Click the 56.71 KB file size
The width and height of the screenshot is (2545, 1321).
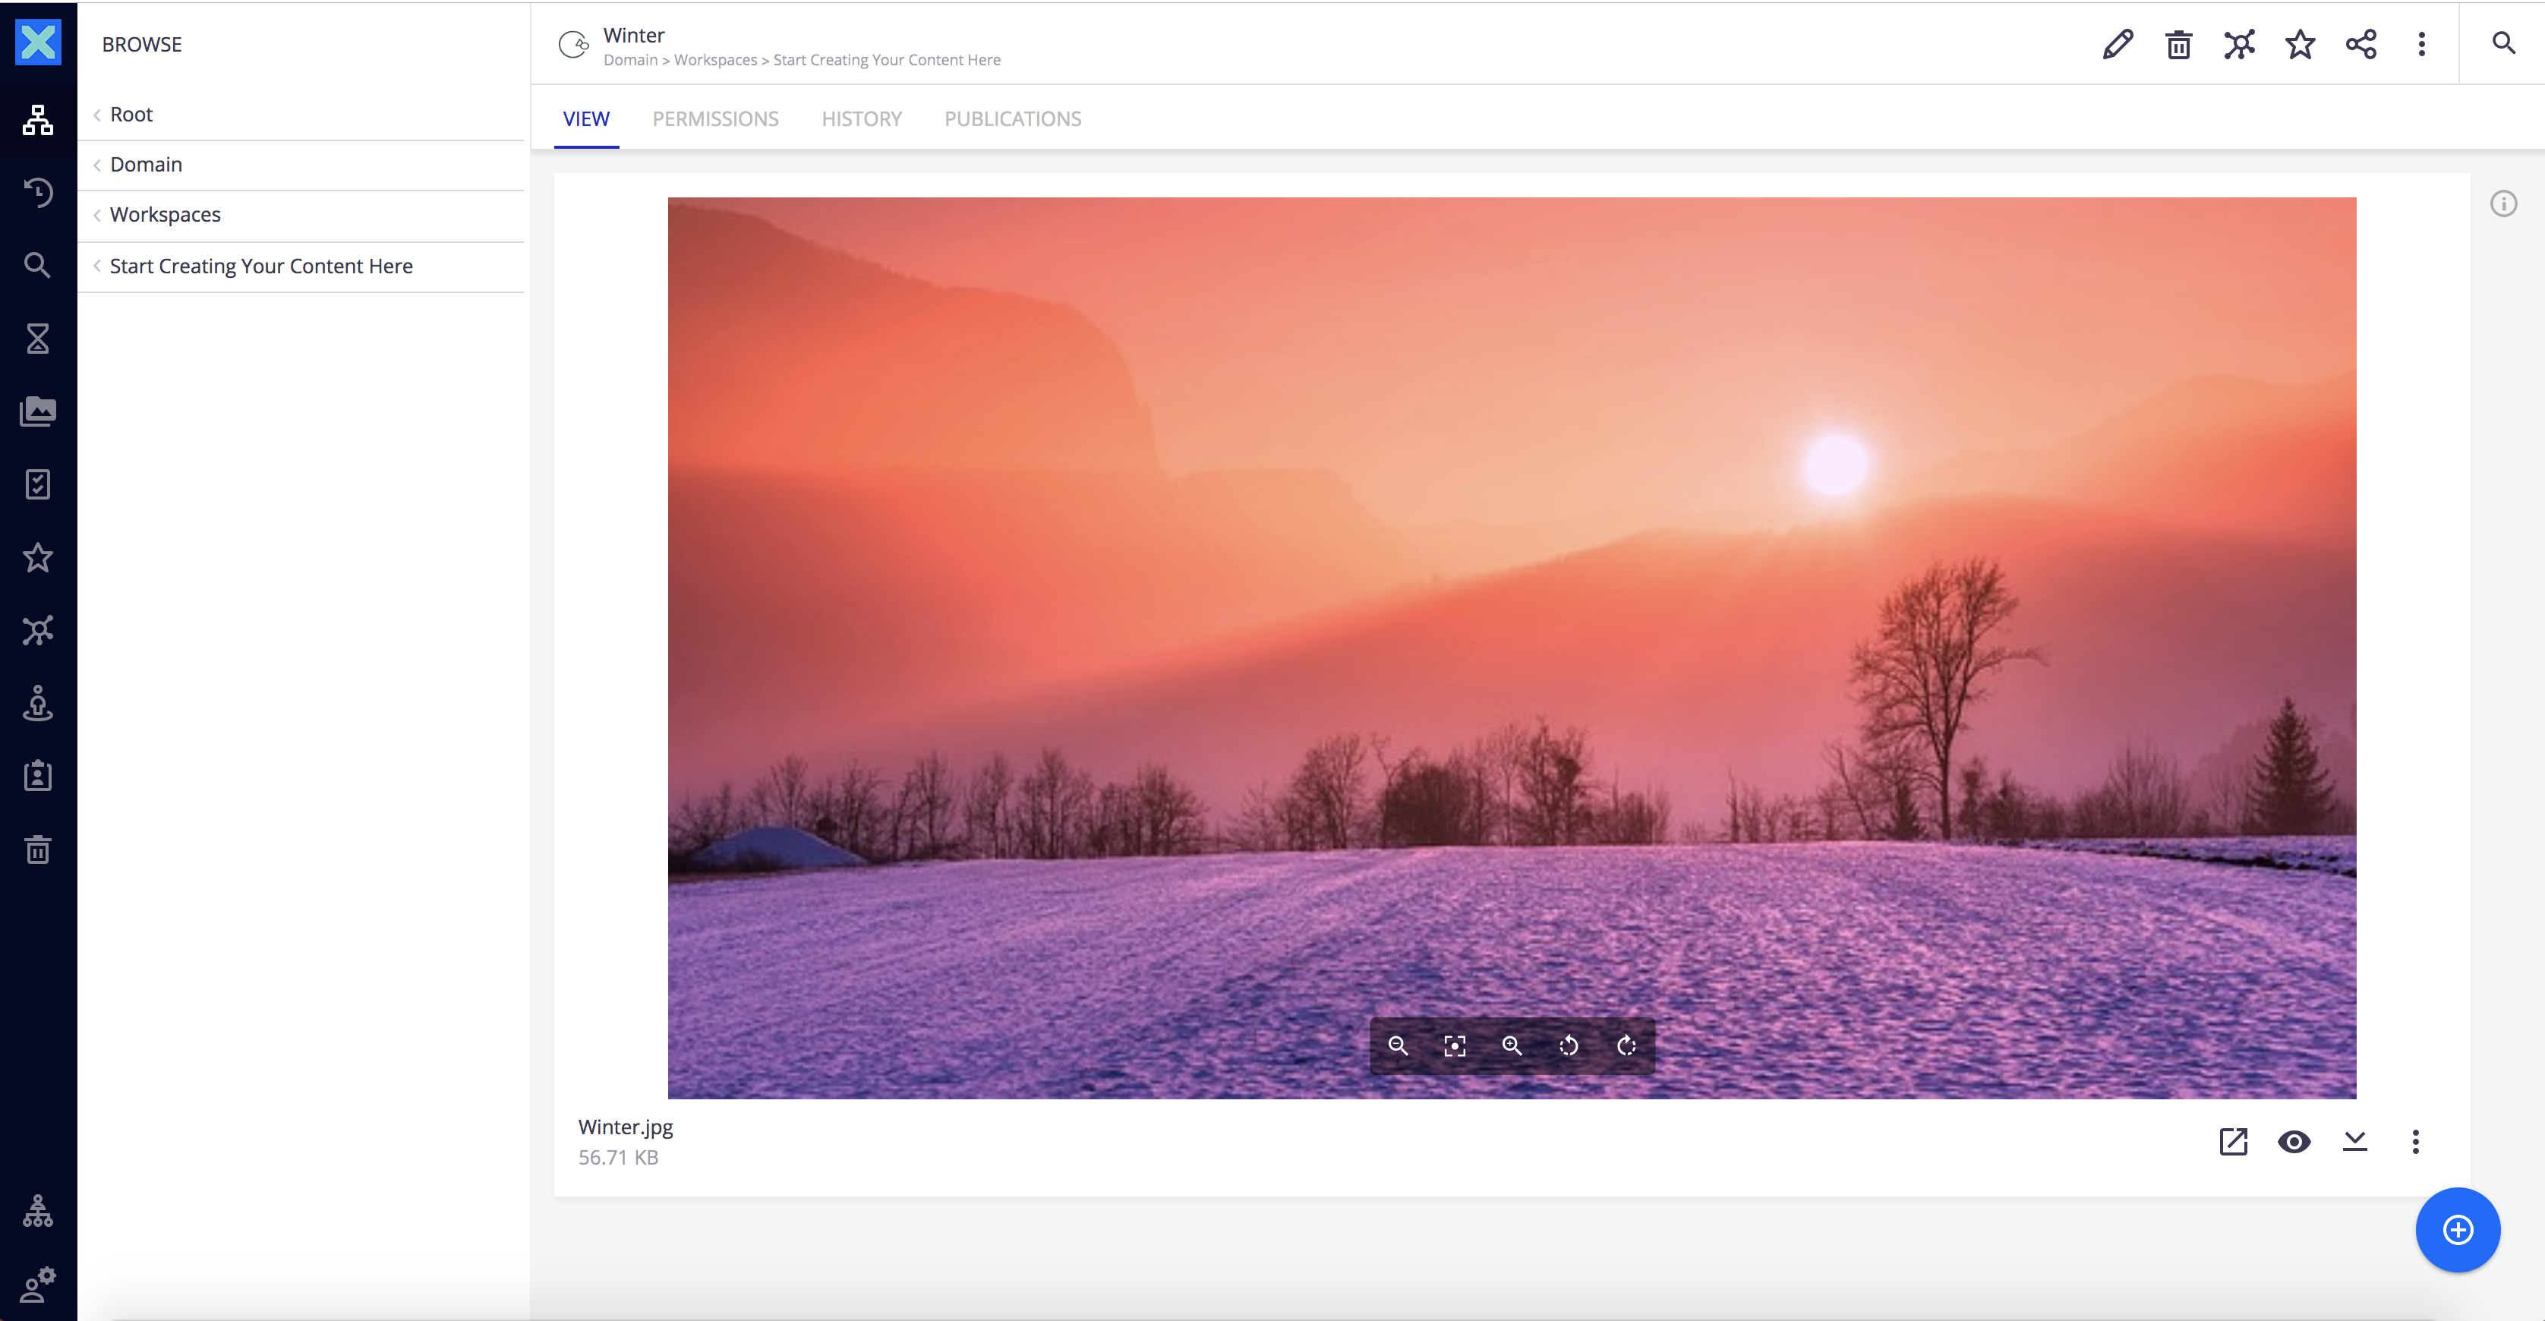(x=619, y=1158)
